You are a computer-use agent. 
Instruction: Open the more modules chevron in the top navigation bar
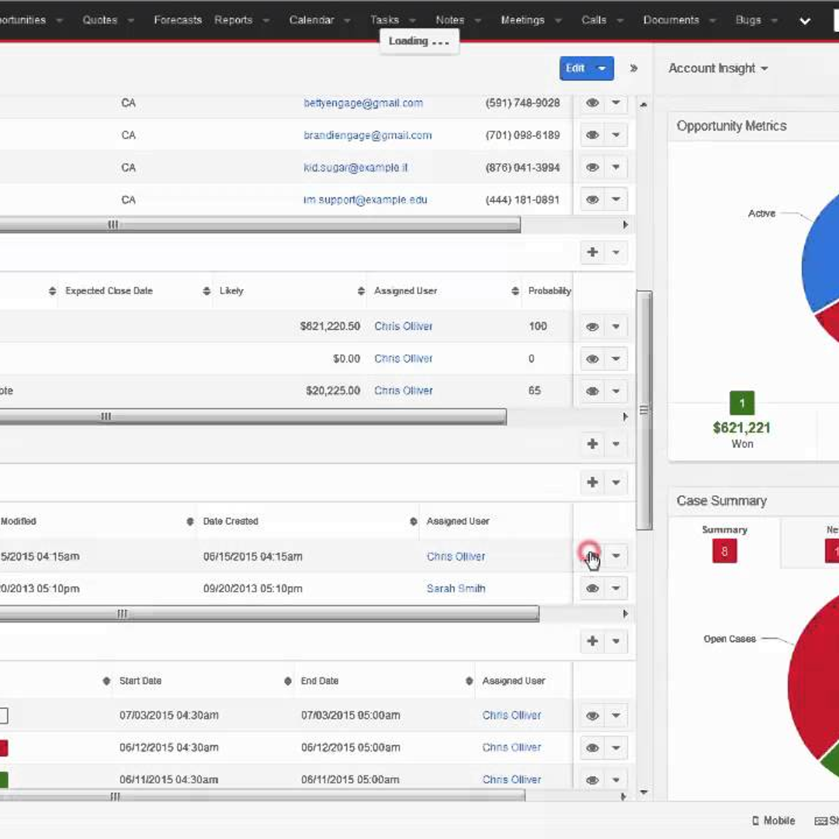tap(805, 21)
